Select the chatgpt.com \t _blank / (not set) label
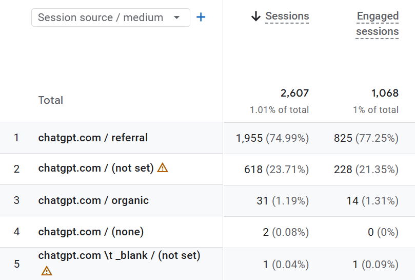Screen dimensions: 415x280 119,255
